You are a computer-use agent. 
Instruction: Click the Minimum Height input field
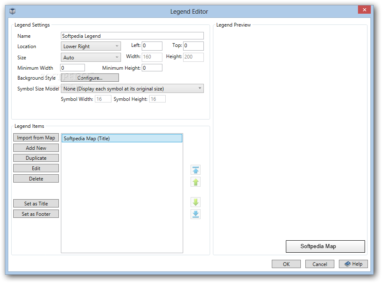[152, 68]
